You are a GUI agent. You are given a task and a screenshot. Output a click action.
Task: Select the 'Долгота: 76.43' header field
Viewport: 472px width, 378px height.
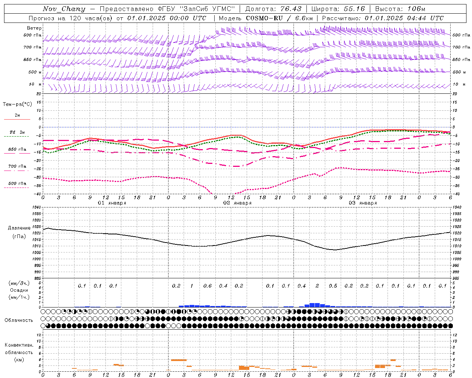point(273,9)
